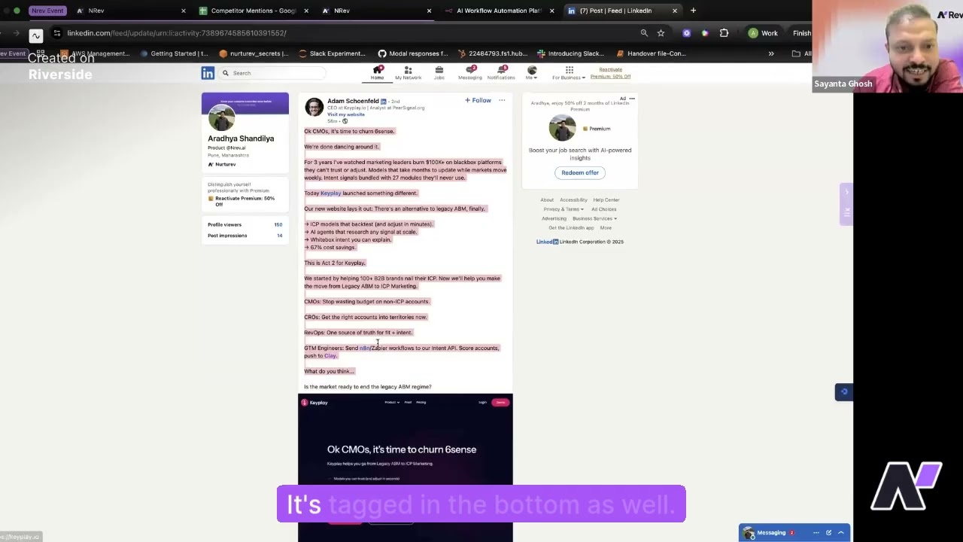Show hidden bookmarks overflow chevron

[x=771, y=53]
